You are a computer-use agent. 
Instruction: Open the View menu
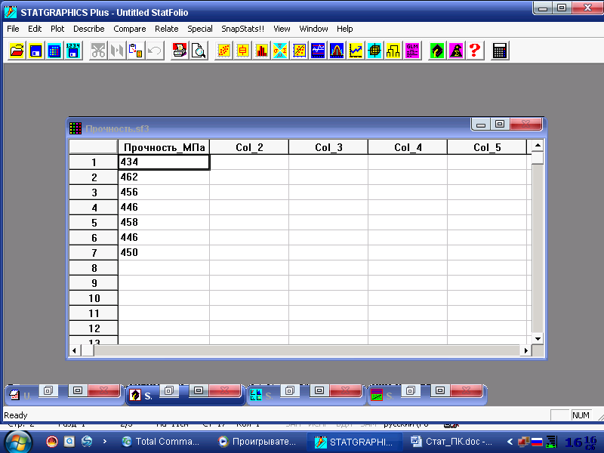(x=282, y=29)
